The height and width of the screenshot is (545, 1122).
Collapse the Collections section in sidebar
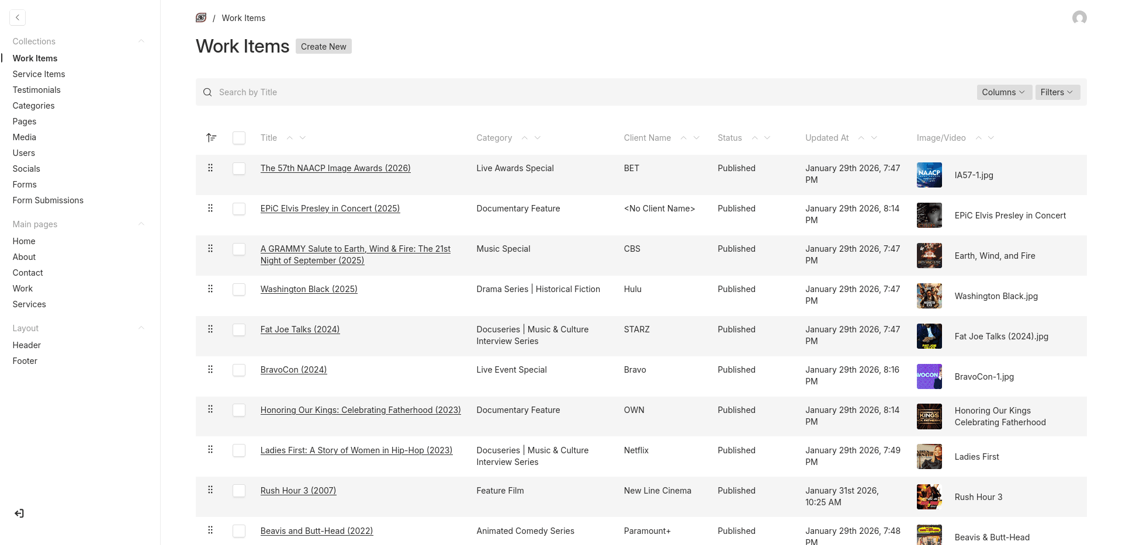[141, 41]
